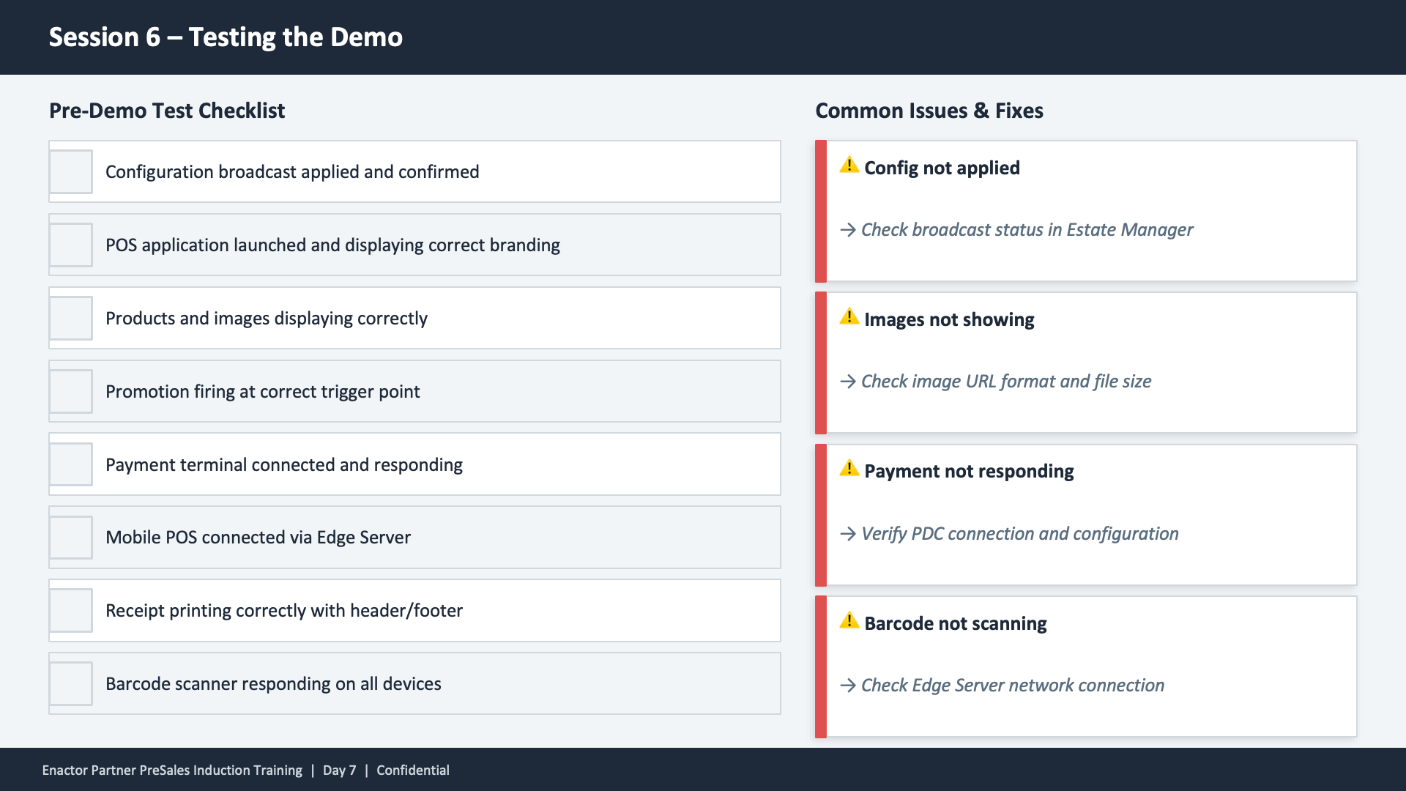1406x791 pixels.
Task: Click arrow before Check image URL format
Action: pos(848,382)
